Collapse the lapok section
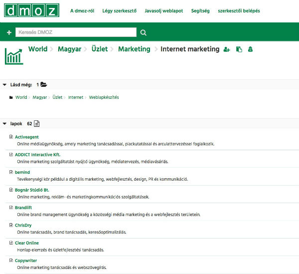 point(5,124)
